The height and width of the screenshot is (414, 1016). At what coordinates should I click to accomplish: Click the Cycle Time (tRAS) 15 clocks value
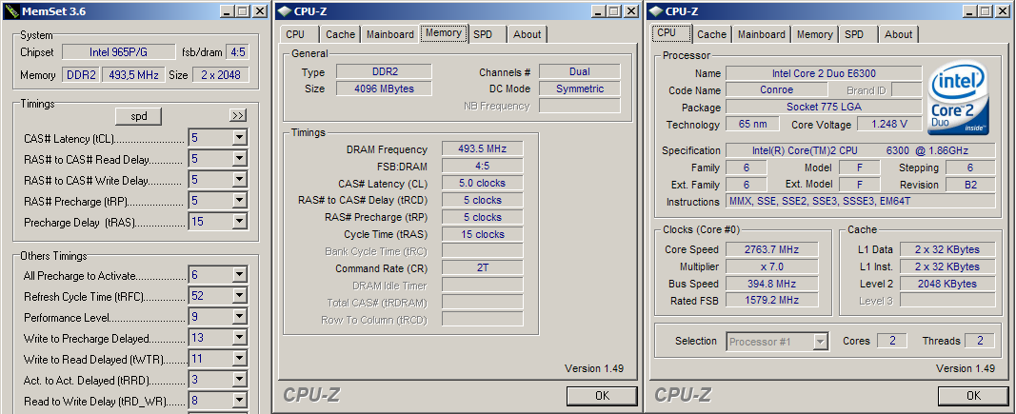[482, 234]
